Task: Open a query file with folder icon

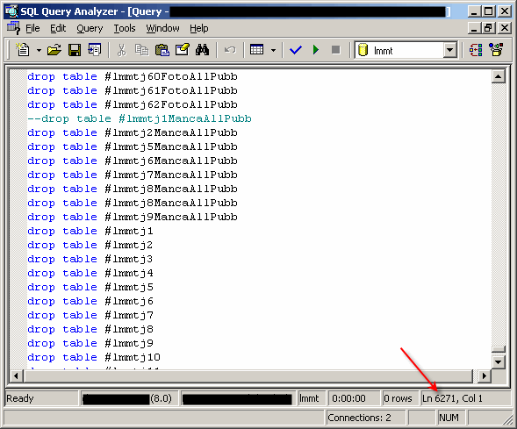Action: click(x=54, y=50)
